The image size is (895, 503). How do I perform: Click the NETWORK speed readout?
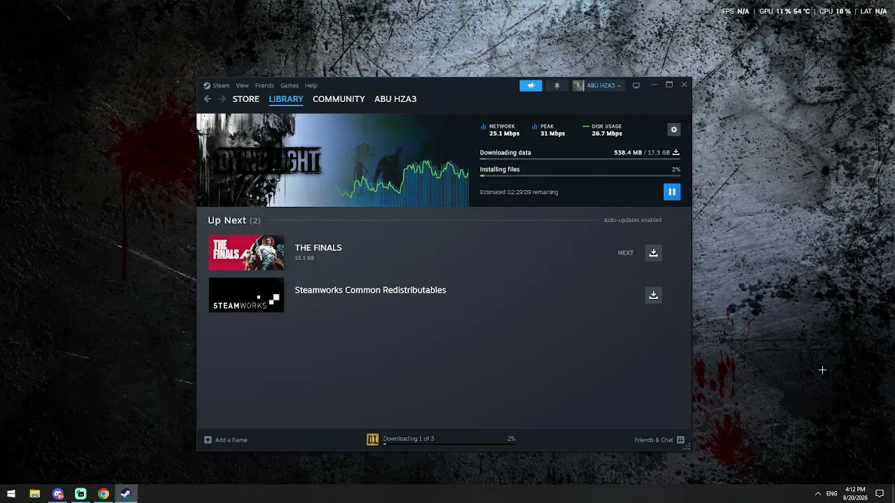501,130
